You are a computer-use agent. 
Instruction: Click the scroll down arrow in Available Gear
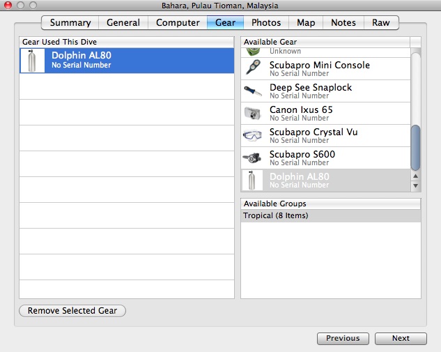[416, 187]
